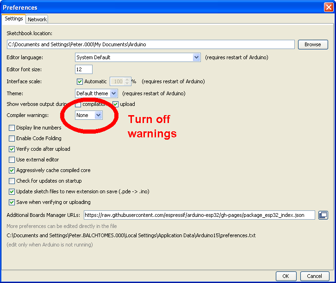This screenshot has height=283, width=336.
Task: Toggle the Automatic interface scale checkbox
Action: pyautogui.click(x=80, y=81)
